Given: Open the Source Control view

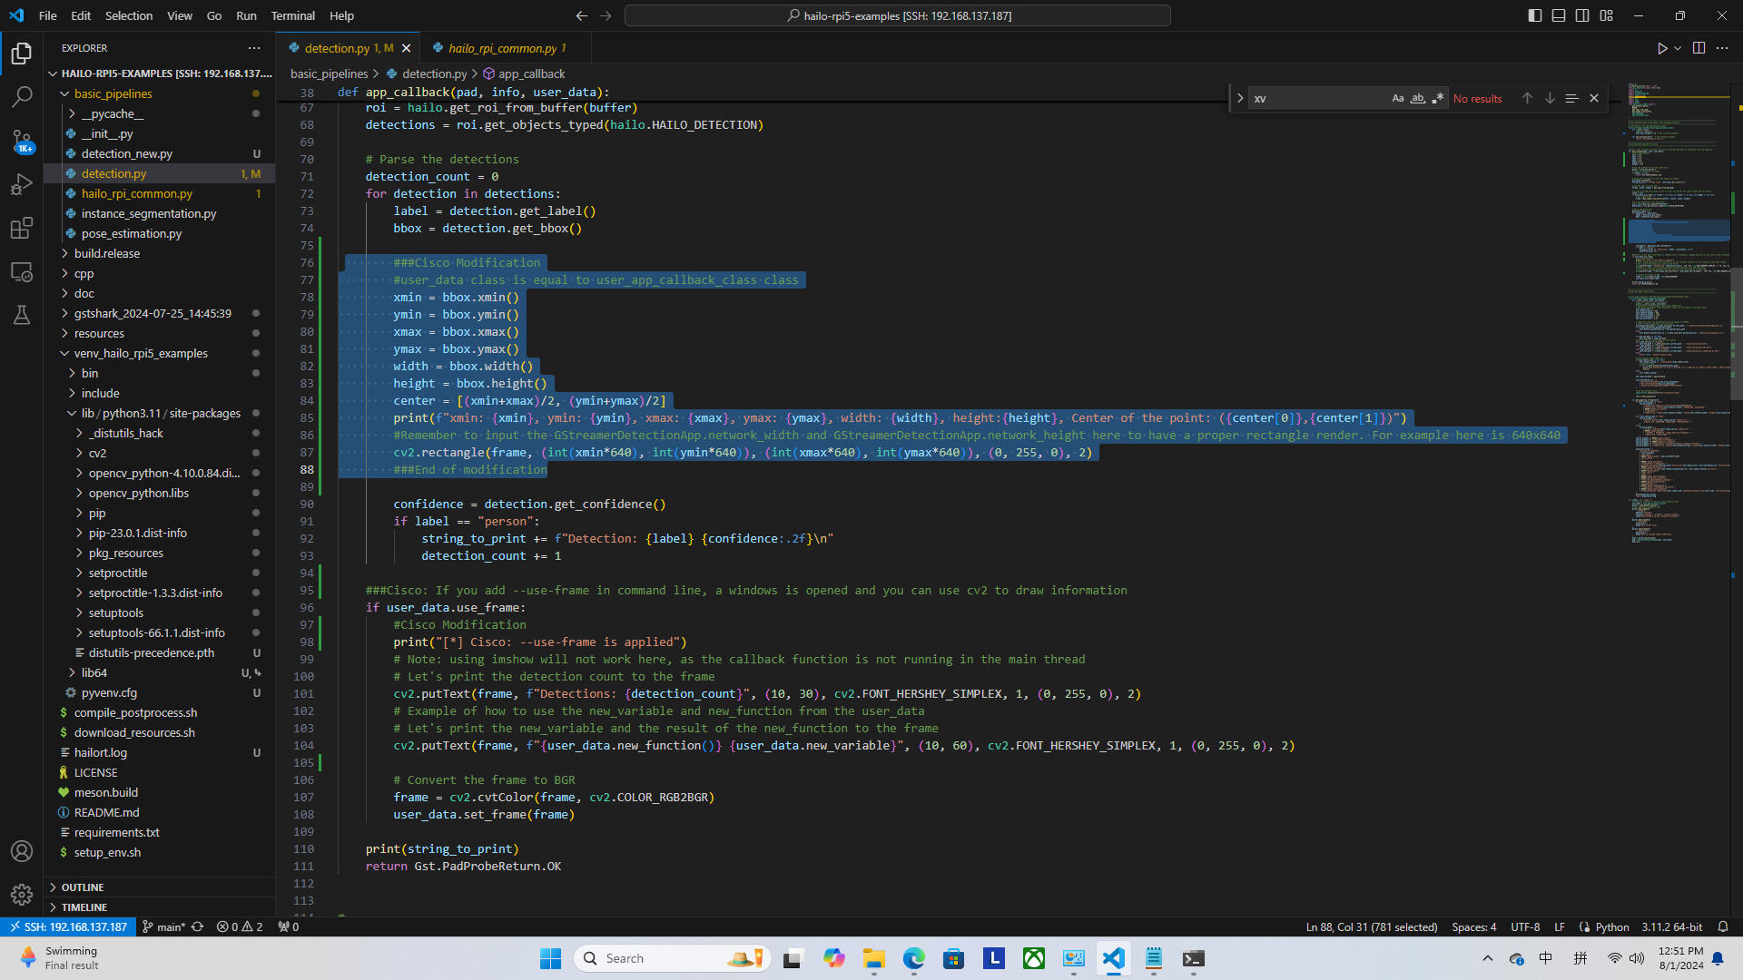Looking at the screenshot, I should pyautogui.click(x=22, y=141).
